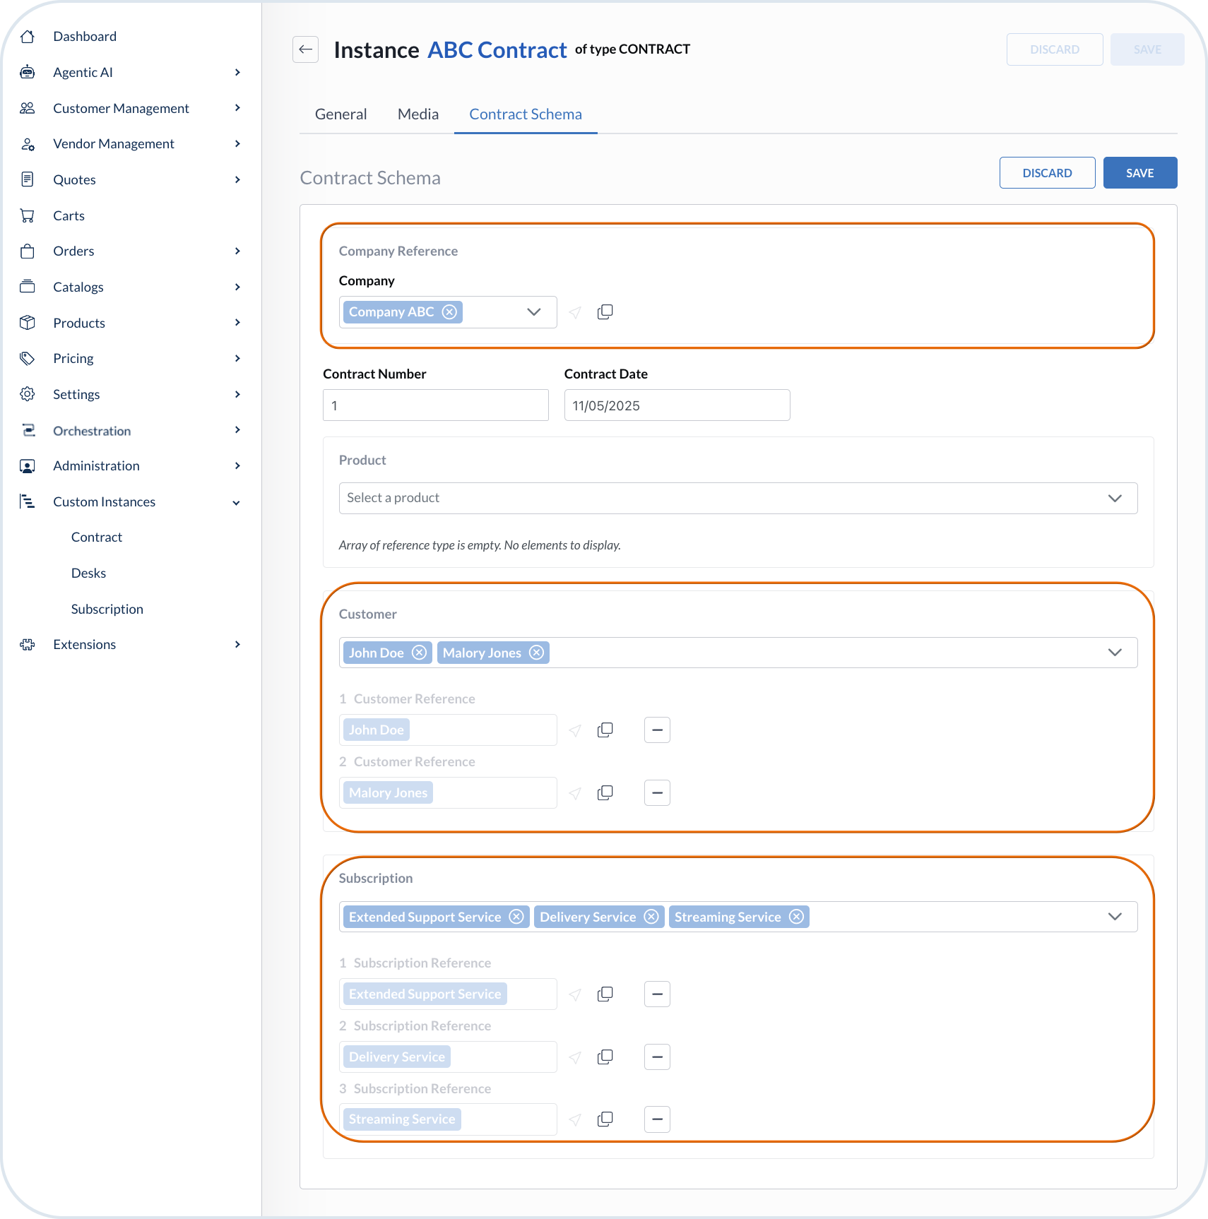Remove Streaming Service tag from Subscription field
This screenshot has width=1208, height=1219.
pyautogui.click(x=796, y=917)
